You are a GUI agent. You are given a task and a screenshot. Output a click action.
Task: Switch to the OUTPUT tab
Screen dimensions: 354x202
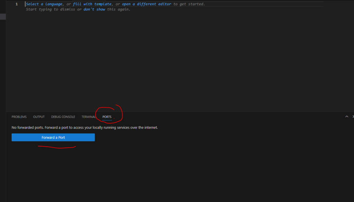pos(38,117)
